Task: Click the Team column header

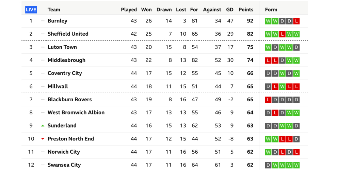Action: click(54, 10)
